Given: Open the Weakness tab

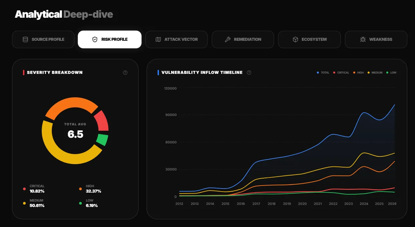Looking at the screenshot, I should pos(376,39).
